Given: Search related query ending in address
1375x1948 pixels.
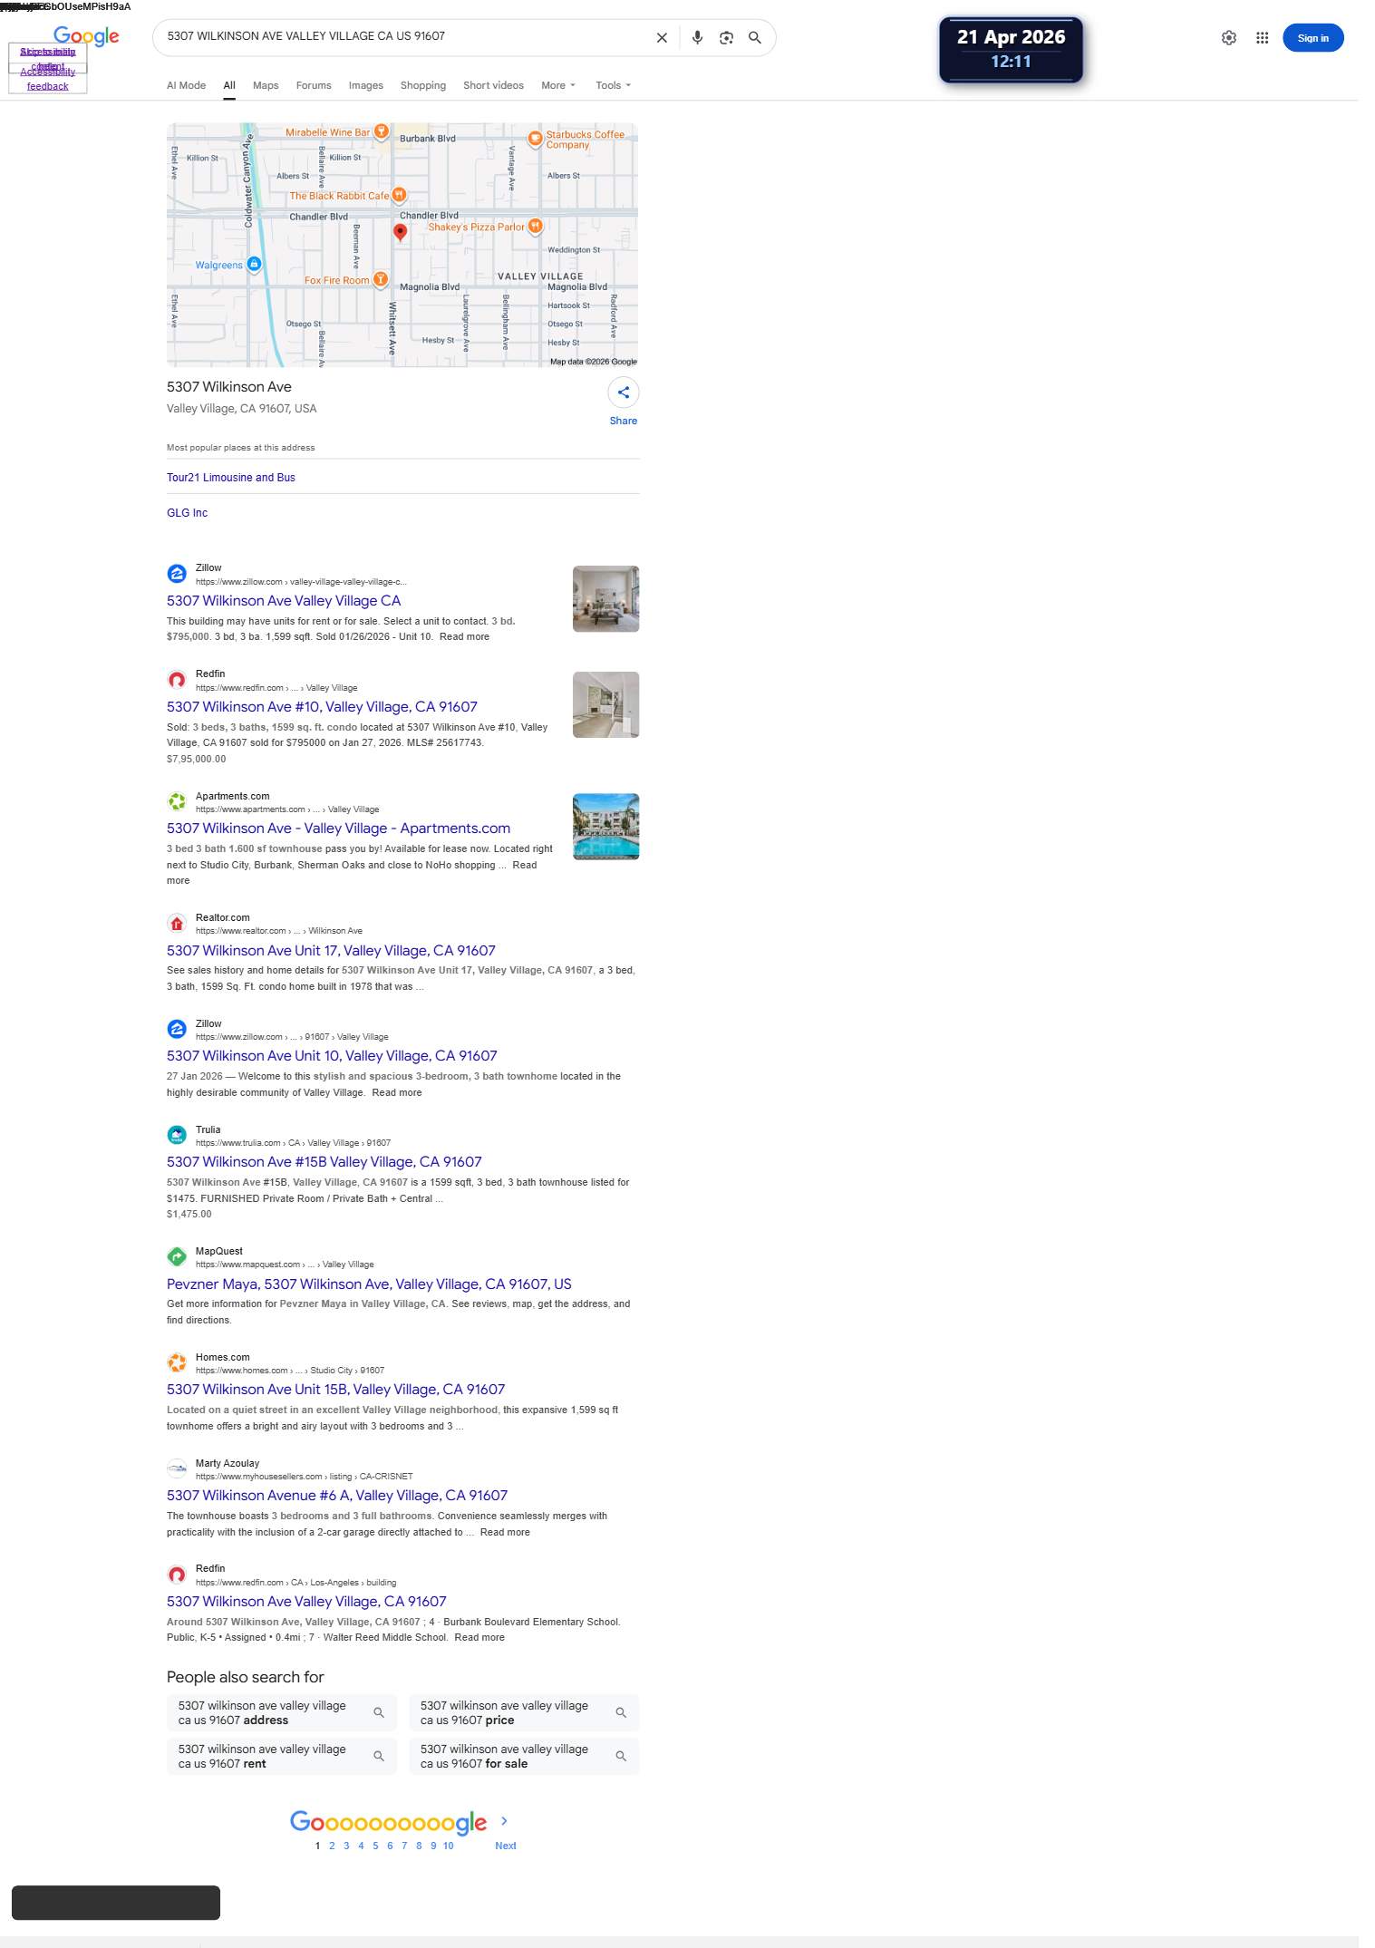Looking at the screenshot, I should [282, 1713].
